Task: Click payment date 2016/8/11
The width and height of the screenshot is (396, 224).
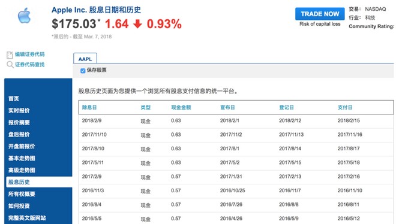Action: (348, 204)
